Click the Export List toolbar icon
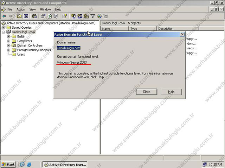 [56, 16]
